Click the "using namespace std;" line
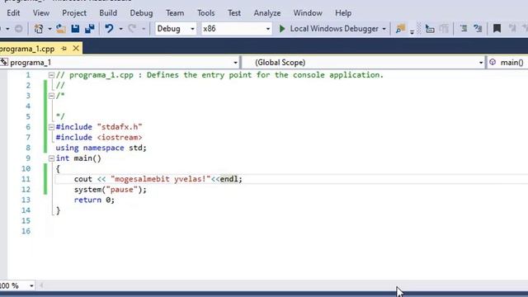The height and width of the screenshot is (297, 528). pos(101,148)
